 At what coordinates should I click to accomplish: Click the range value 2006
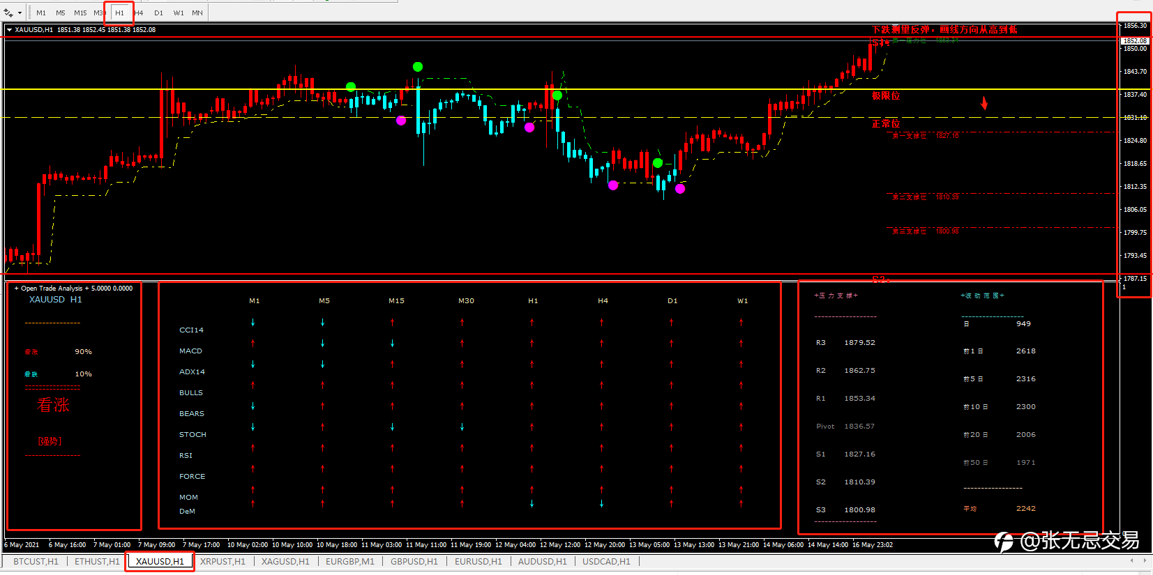tap(1026, 435)
